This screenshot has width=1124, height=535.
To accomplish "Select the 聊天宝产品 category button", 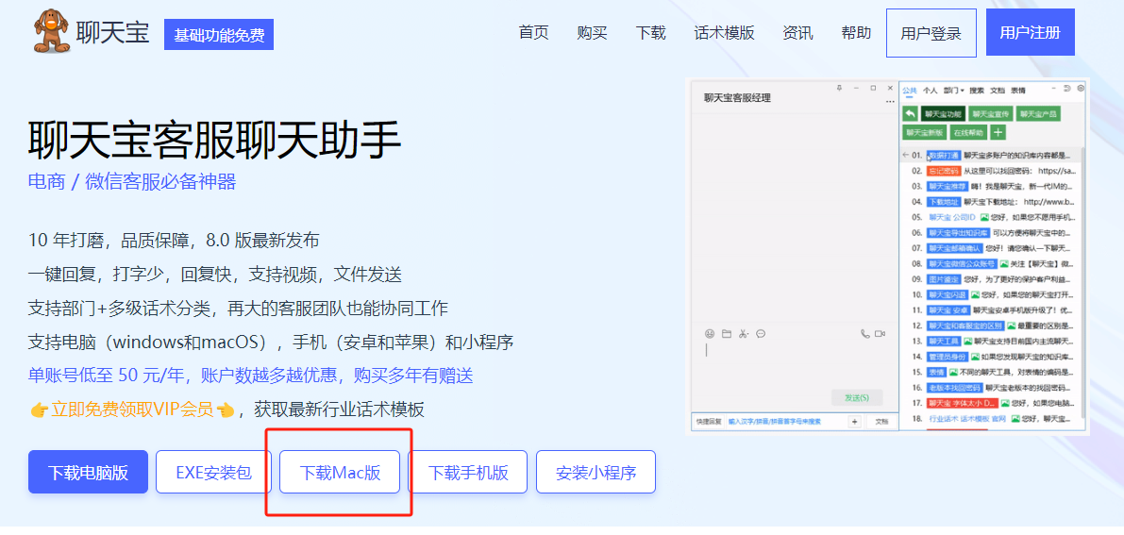I will [1038, 113].
